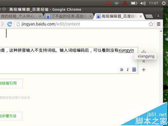Bookmark this page with the star icon
The image size is (168, 126).
(x=151, y=24)
